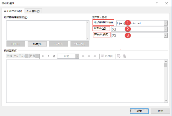Insert business card 名片(B)
This screenshot has height=116, width=172.
[107, 56]
